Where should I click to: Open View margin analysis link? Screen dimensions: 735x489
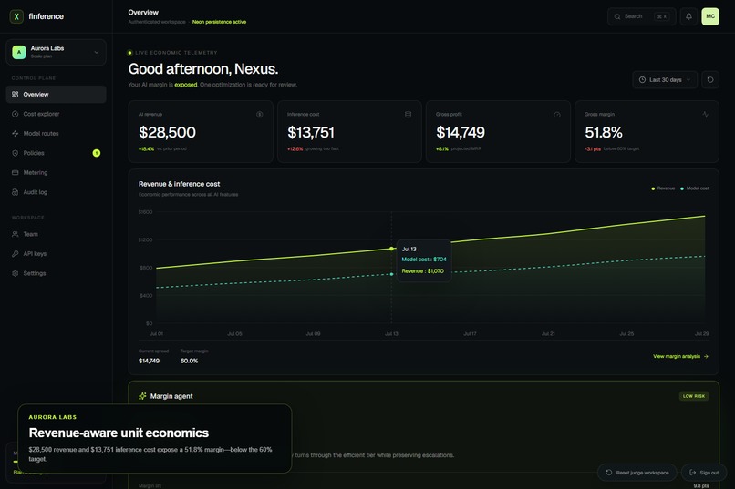coord(680,356)
